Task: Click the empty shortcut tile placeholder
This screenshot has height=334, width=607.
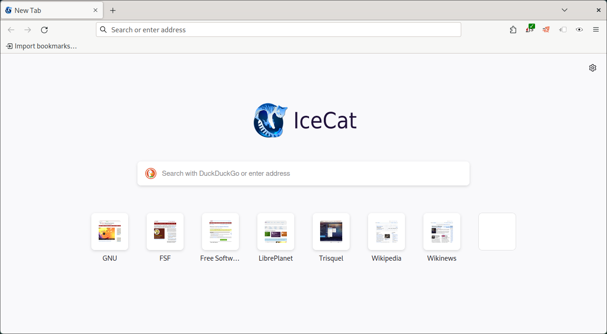Action: tap(497, 232)
